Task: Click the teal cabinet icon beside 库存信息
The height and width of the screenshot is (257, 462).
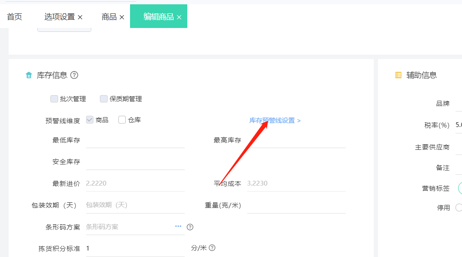Action: [29, 74]
